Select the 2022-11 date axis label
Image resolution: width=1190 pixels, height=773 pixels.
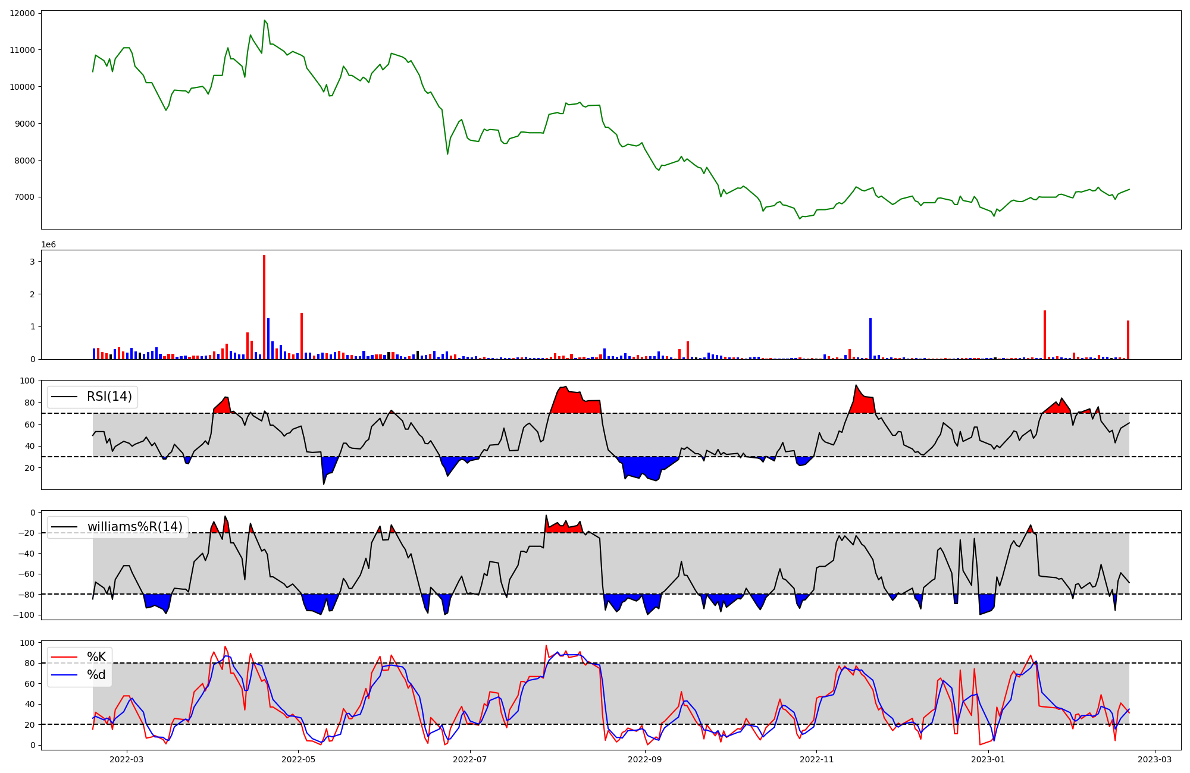pos(816,759)
